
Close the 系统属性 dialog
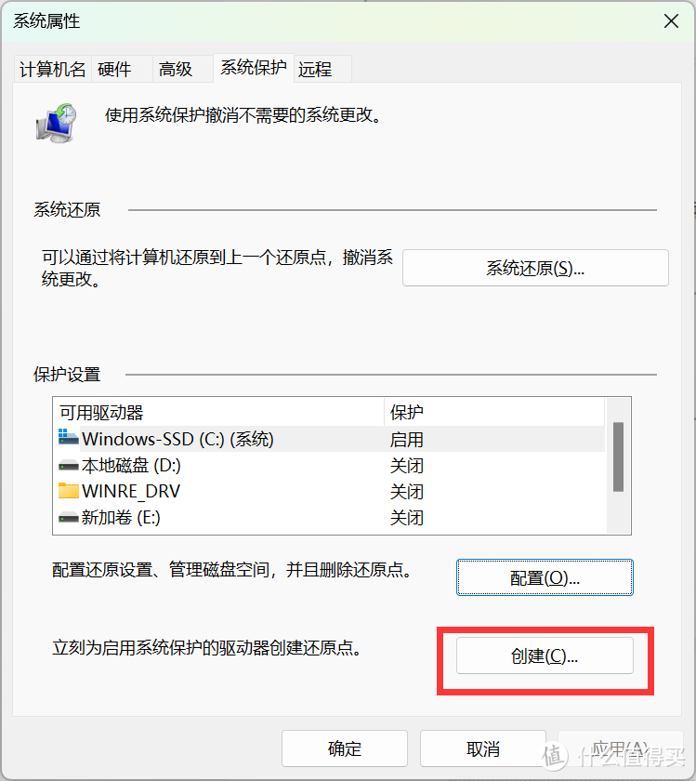point(671,20)
